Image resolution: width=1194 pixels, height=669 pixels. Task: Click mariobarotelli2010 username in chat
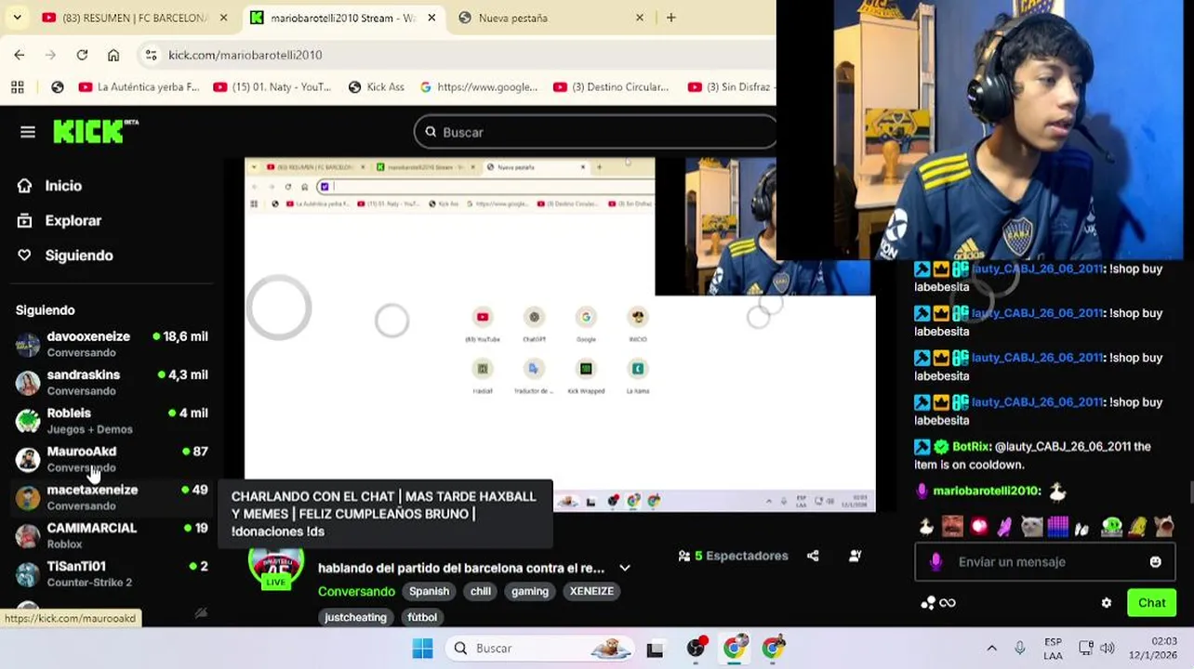pos(986,492)
